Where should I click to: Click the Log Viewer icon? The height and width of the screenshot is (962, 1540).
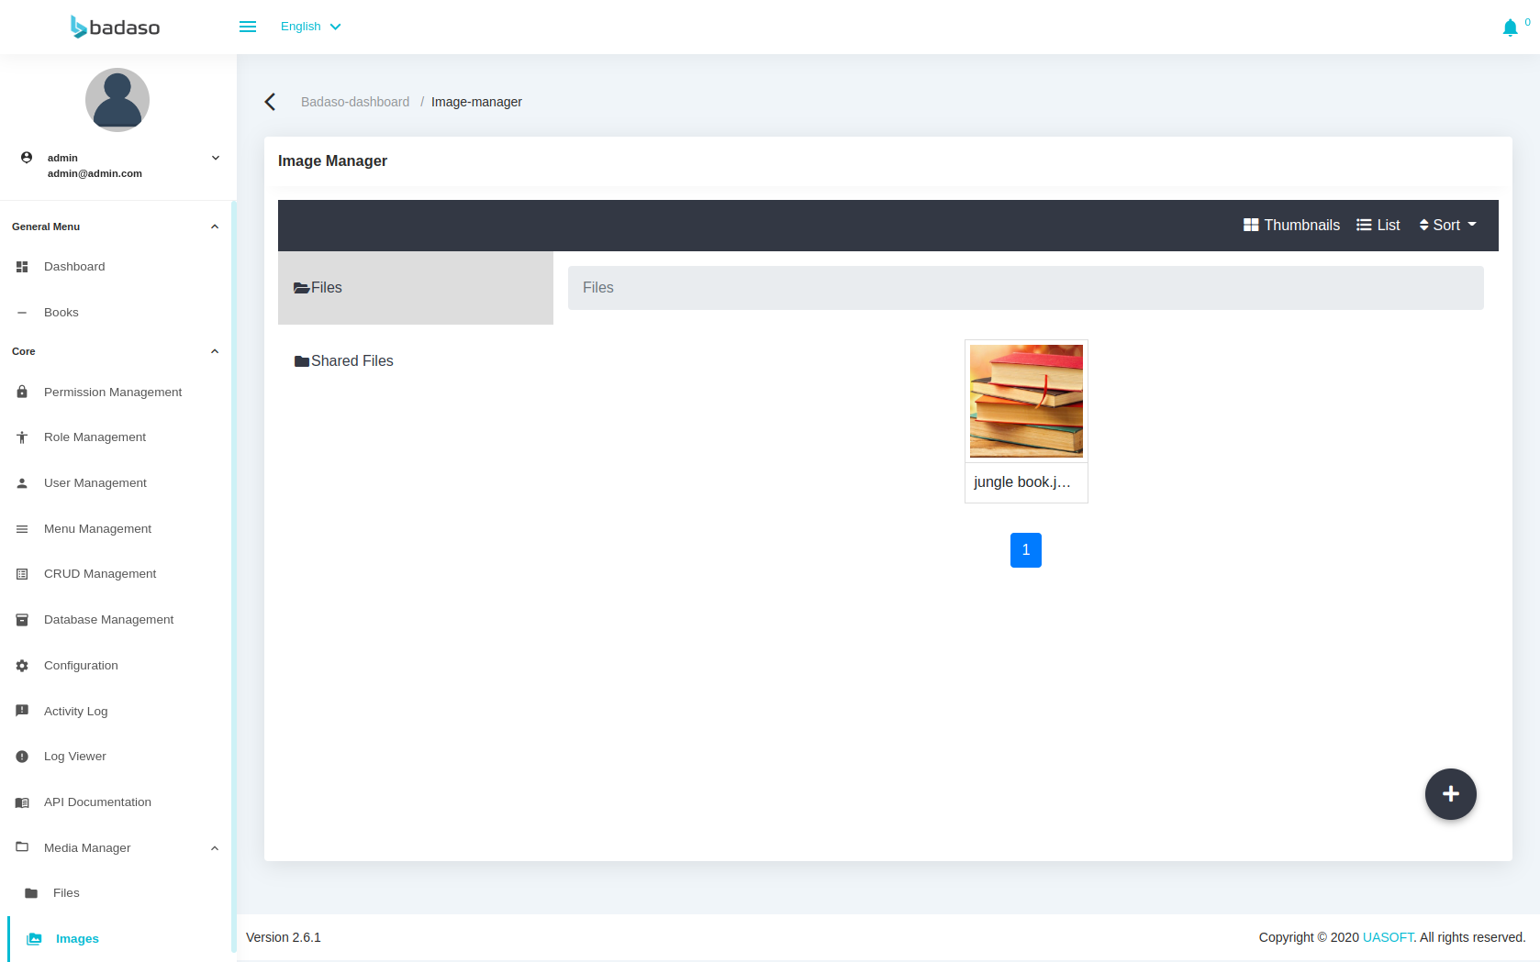point(22,757)
